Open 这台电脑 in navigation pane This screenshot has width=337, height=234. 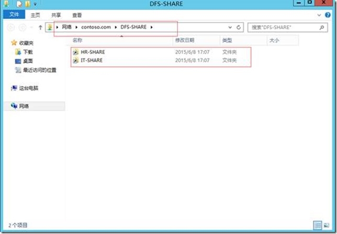(29, 88)
